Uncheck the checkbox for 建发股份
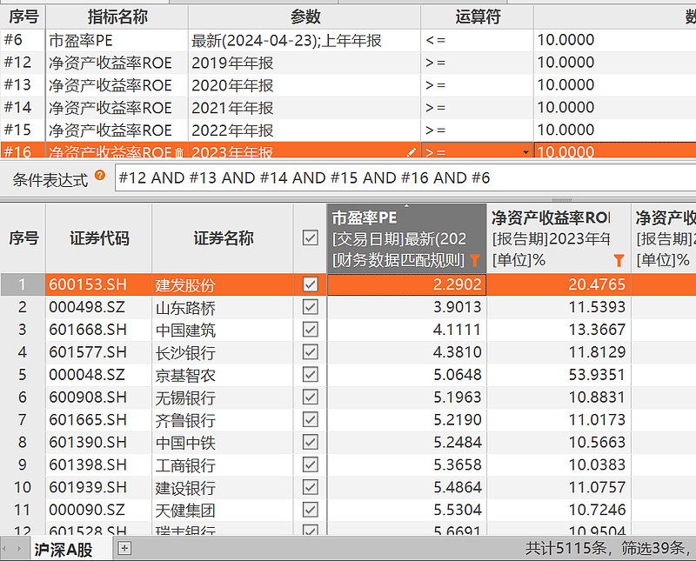The height and width of the screenshot is (561, 696). click(311, 284)
